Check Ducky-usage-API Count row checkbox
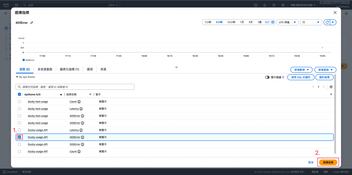 [19, 151]
